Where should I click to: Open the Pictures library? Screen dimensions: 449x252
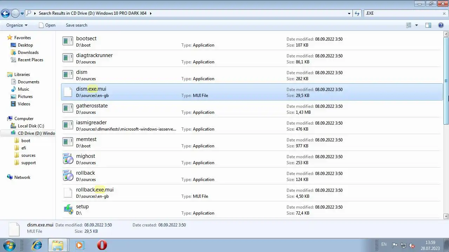click(25, 97)
